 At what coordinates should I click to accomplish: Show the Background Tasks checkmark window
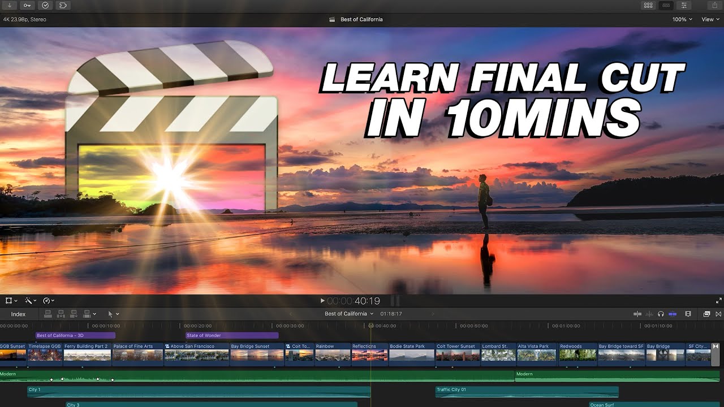point(45,5)
